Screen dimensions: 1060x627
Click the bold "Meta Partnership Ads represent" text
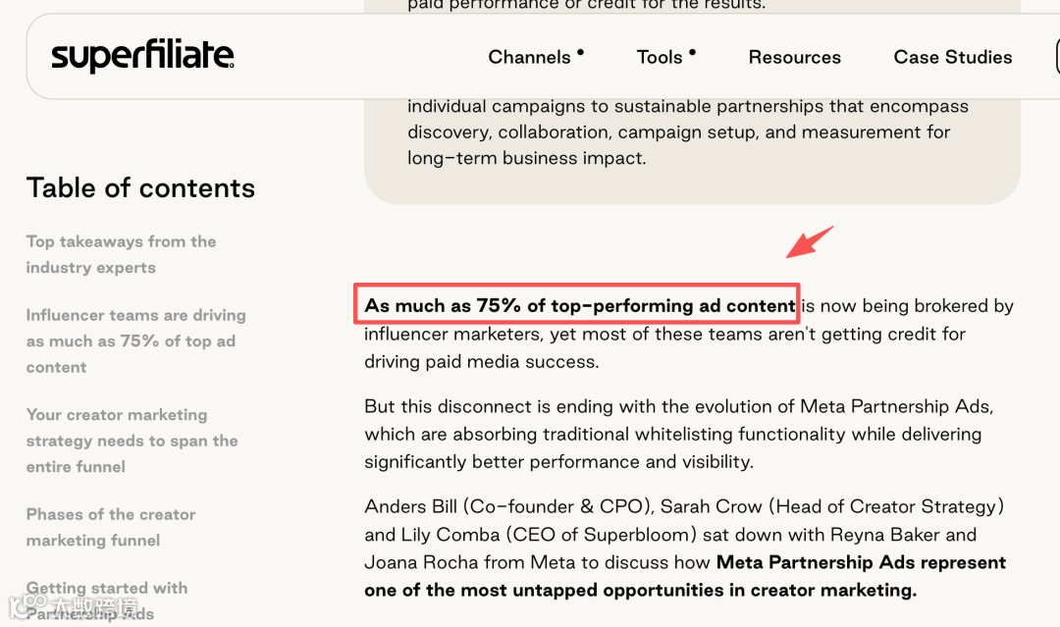pos(861,563)
